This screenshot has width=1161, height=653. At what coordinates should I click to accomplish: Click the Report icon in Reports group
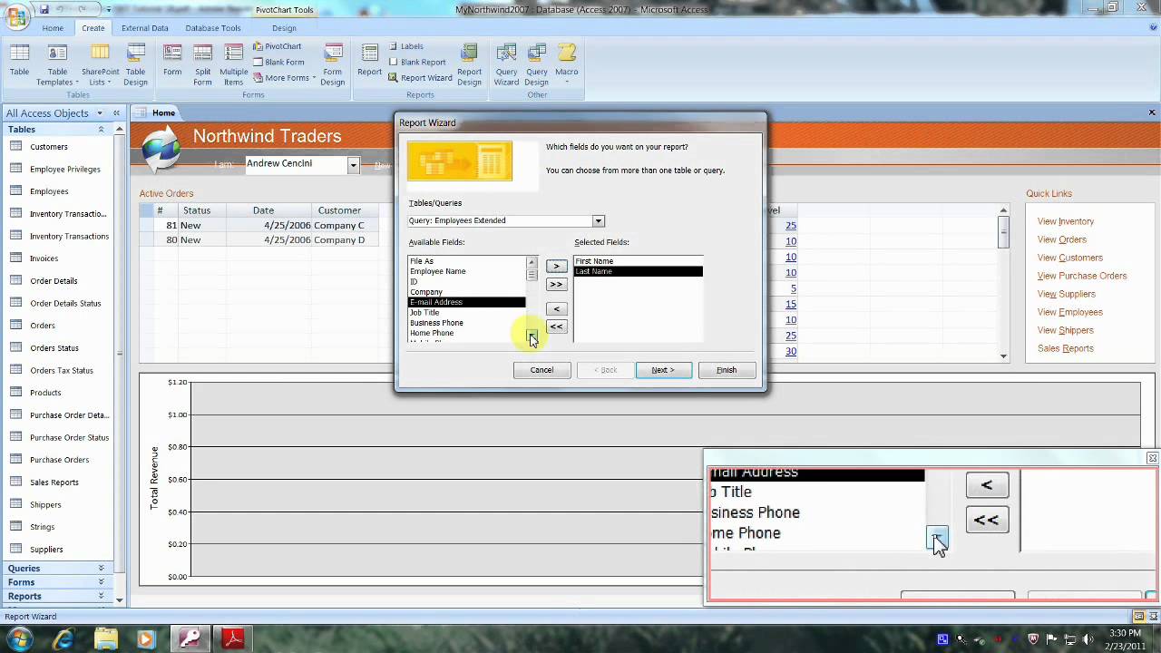tap(369, 62)
